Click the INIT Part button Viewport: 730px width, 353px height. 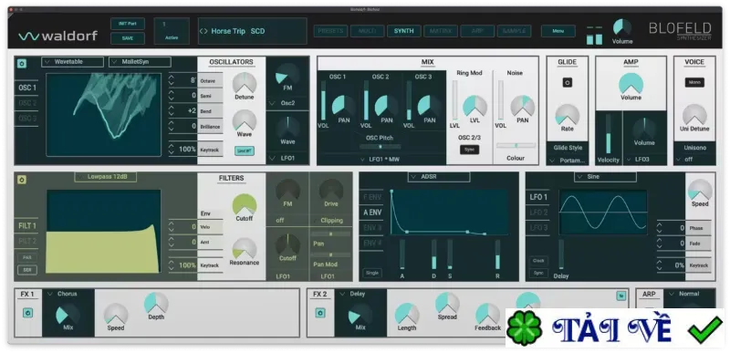click(128, 25)
